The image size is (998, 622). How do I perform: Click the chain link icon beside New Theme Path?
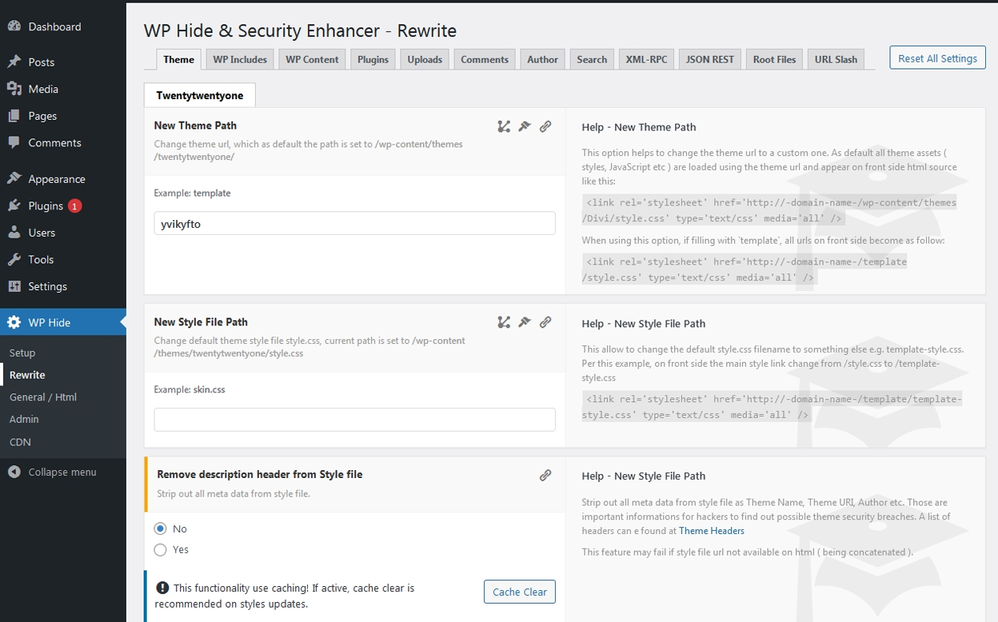click(x=545, y=126)
